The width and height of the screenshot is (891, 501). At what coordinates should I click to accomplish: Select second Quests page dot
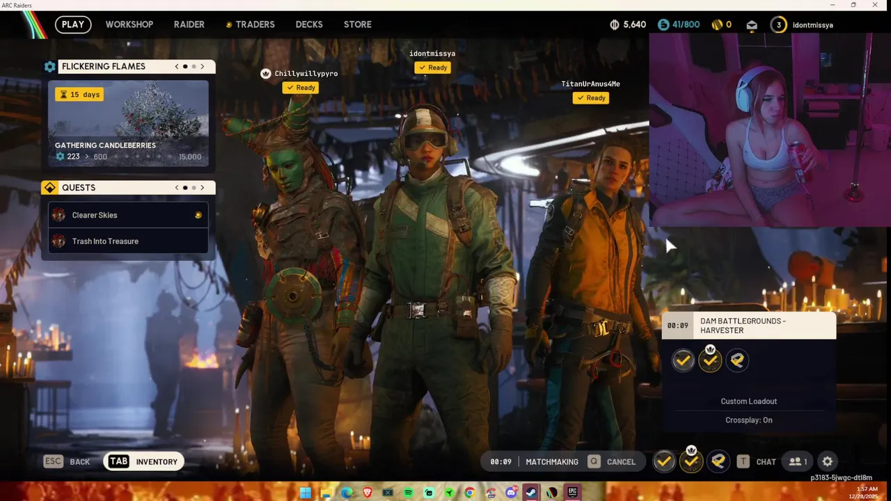[194, 188]
